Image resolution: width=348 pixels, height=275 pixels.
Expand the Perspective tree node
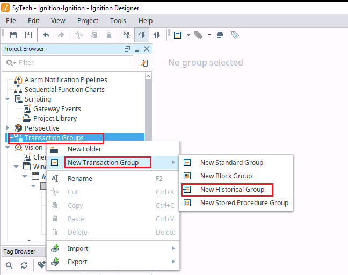(8, 128)
